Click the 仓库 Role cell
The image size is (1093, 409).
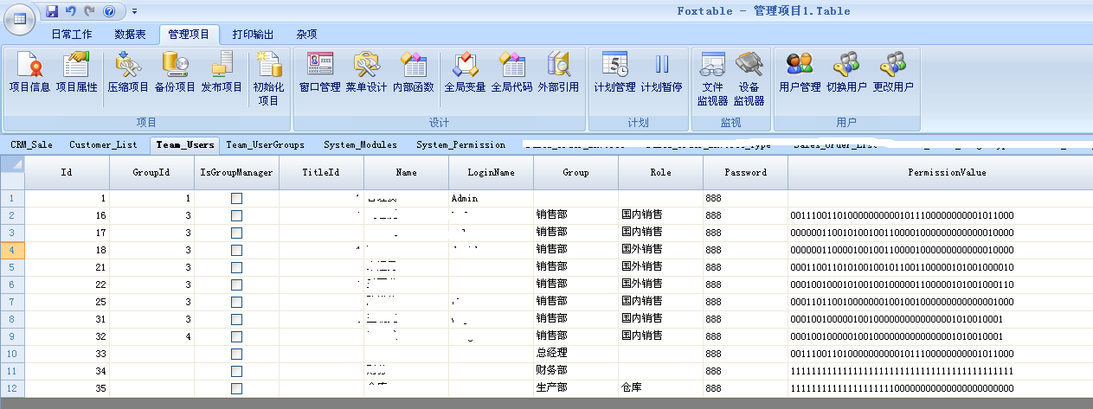(x=660, y=388)
